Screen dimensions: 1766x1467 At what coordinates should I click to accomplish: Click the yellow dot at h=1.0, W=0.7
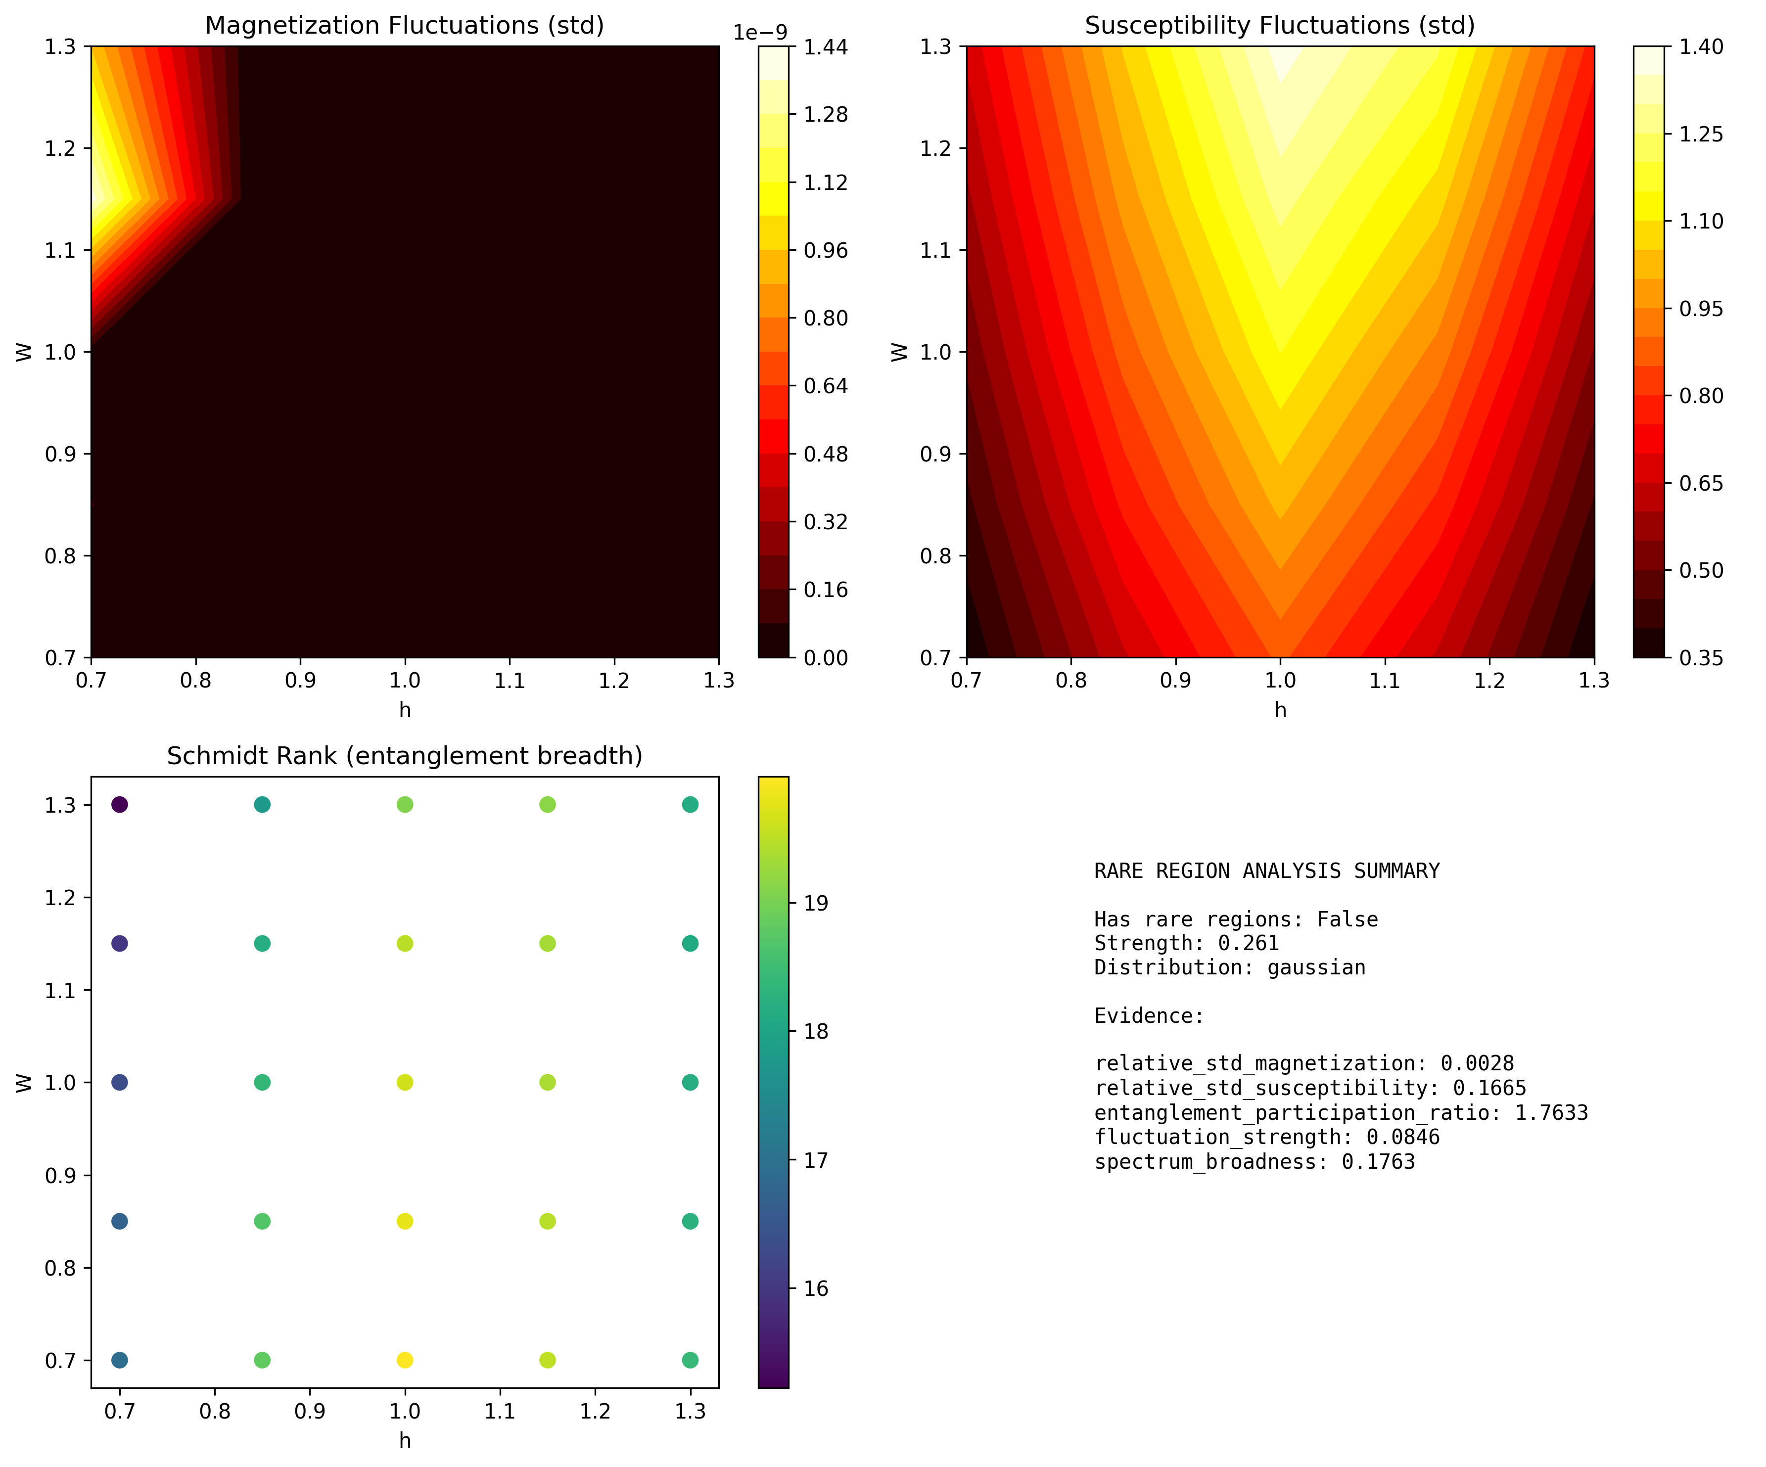point(405,1359)
